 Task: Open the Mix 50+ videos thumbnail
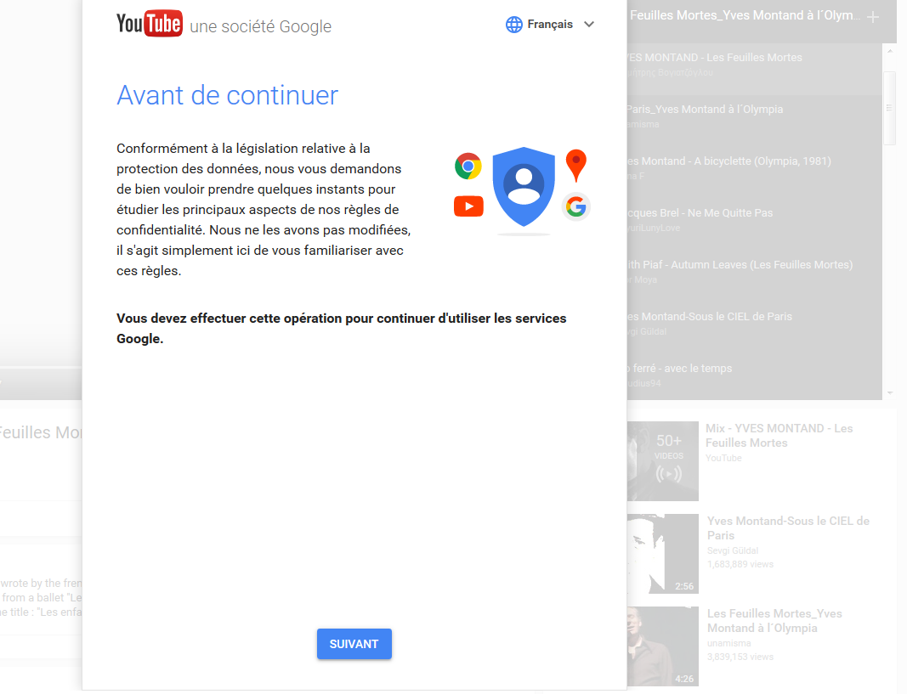(x=663, y=461)
